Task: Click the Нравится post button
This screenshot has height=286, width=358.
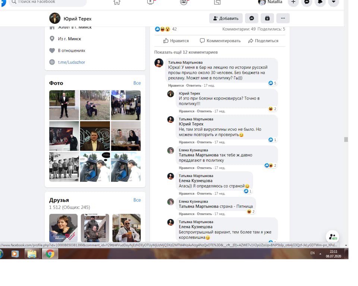Action: (176, 41)
